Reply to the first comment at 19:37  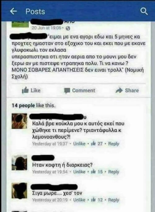[113, 144]
